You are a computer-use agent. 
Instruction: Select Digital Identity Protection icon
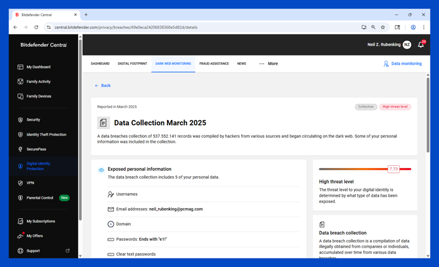coord(21,166)
